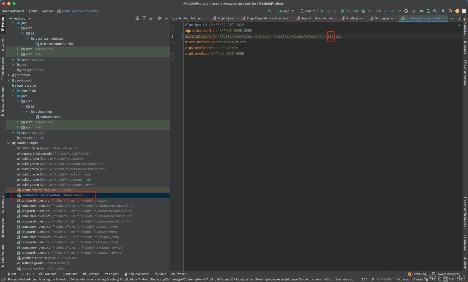The height and width of the screenshot is (282, 468).
Task: Switch to the Settings.java editor tab
Action: 383,18
